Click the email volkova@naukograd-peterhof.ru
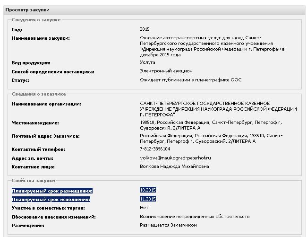This screenshot has width=307, height=237. pyautogui.click(x=175, y=158)
